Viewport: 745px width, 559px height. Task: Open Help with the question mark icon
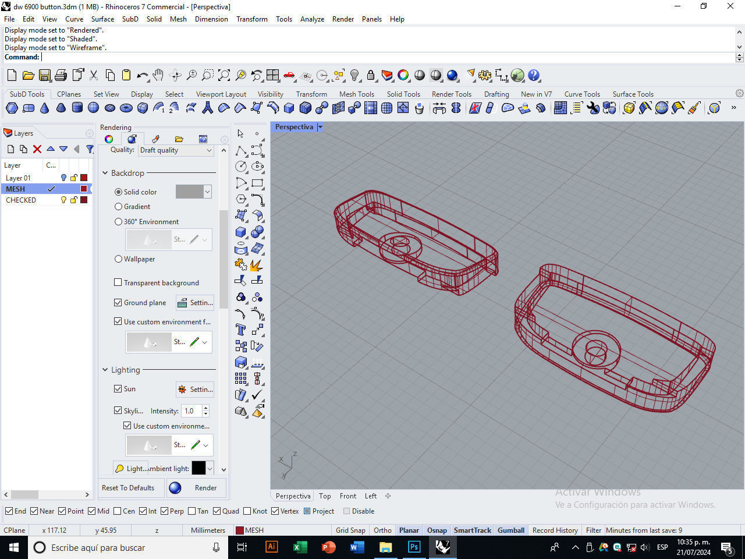pos(534,75)
